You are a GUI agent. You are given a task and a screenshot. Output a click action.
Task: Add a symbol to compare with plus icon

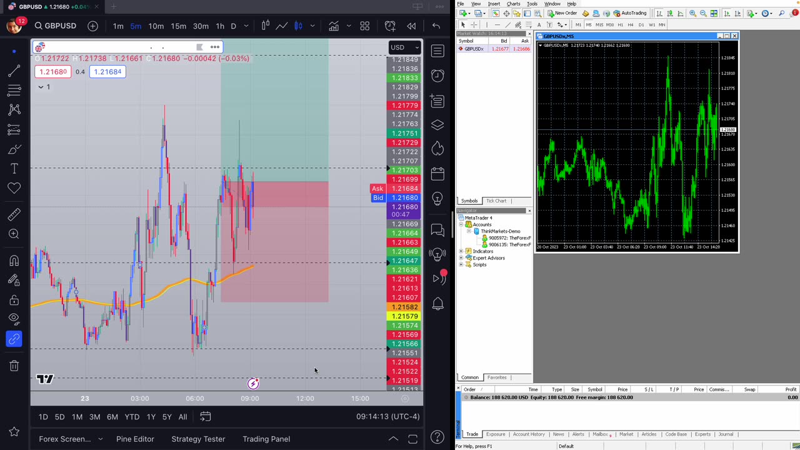tap(92, 26)
